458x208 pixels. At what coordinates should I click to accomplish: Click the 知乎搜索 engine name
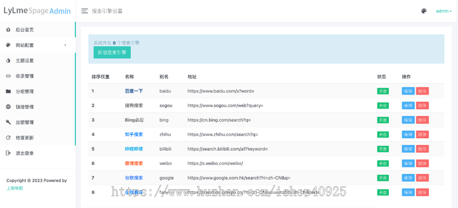134,134
